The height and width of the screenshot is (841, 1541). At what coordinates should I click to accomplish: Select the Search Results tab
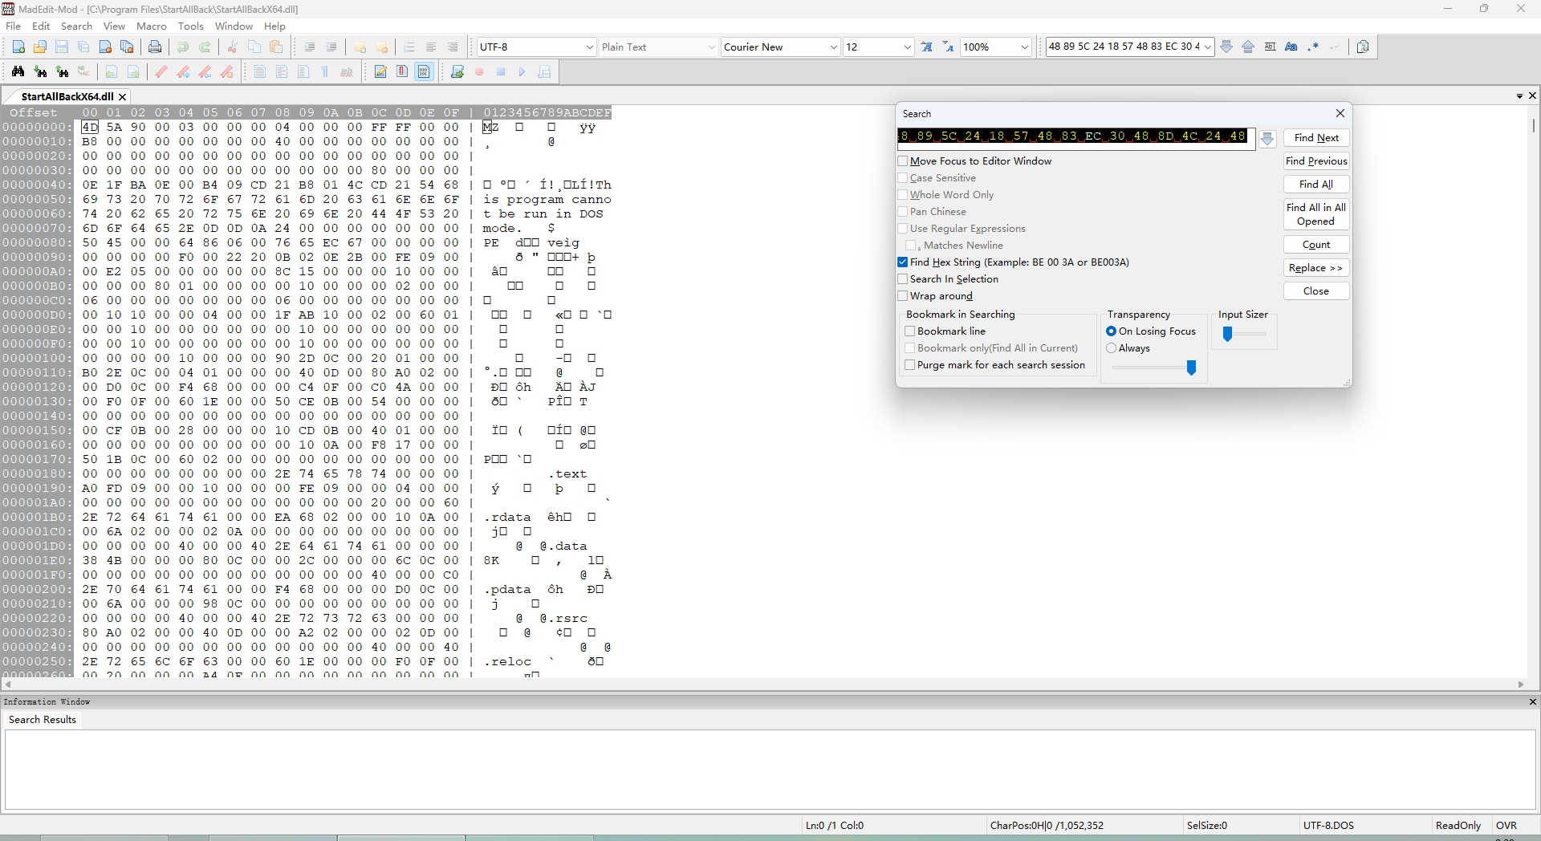click(x=43, y=720)
